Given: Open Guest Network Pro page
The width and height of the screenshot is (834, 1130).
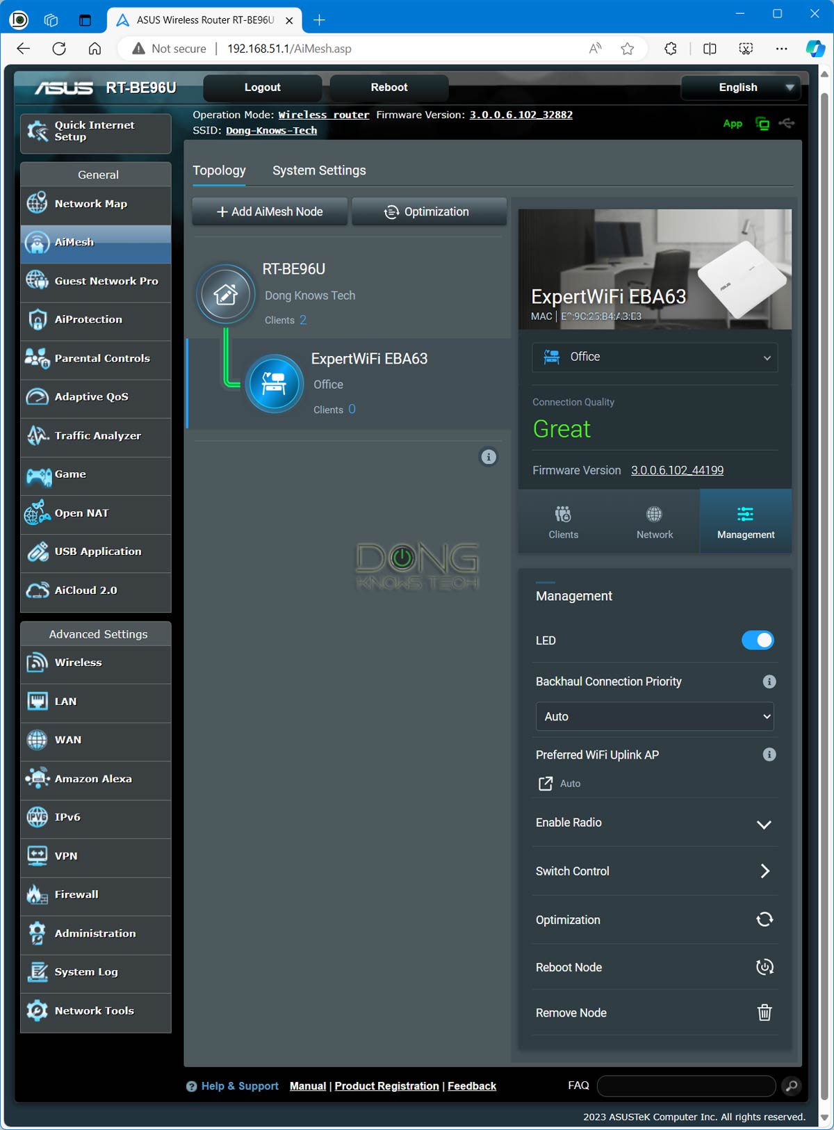Looking at the screenshot, I should coord(96,281).
